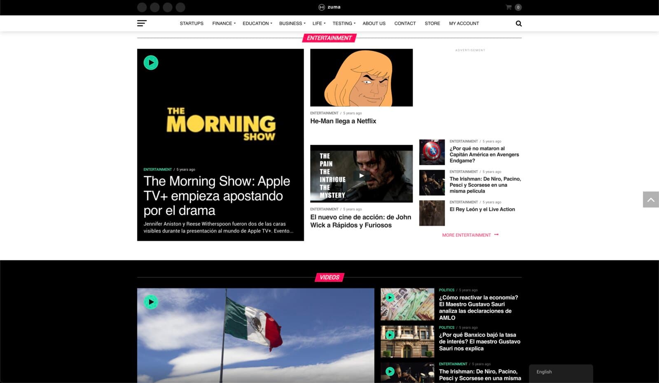This screenshot has height=383, width=659.
Task: Expand the Testing dropdown menu
Action: (x=344, y=23)
